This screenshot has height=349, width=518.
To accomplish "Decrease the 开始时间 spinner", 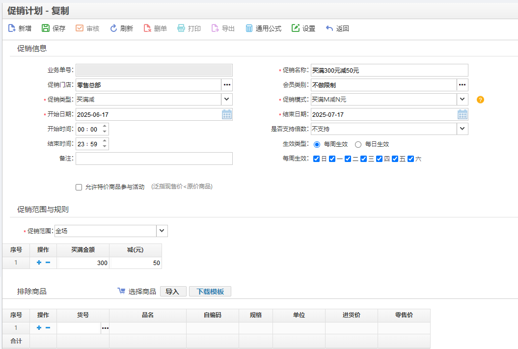I will pyautogui.click(x=105, y=132).
